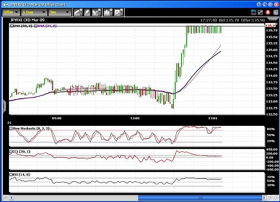Click the 134.00 price axis label
The width and height of the screenshot is (280, 202).
pos(272,76)
